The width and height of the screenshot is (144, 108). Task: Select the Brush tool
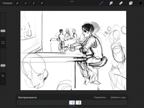click(101, 3)
